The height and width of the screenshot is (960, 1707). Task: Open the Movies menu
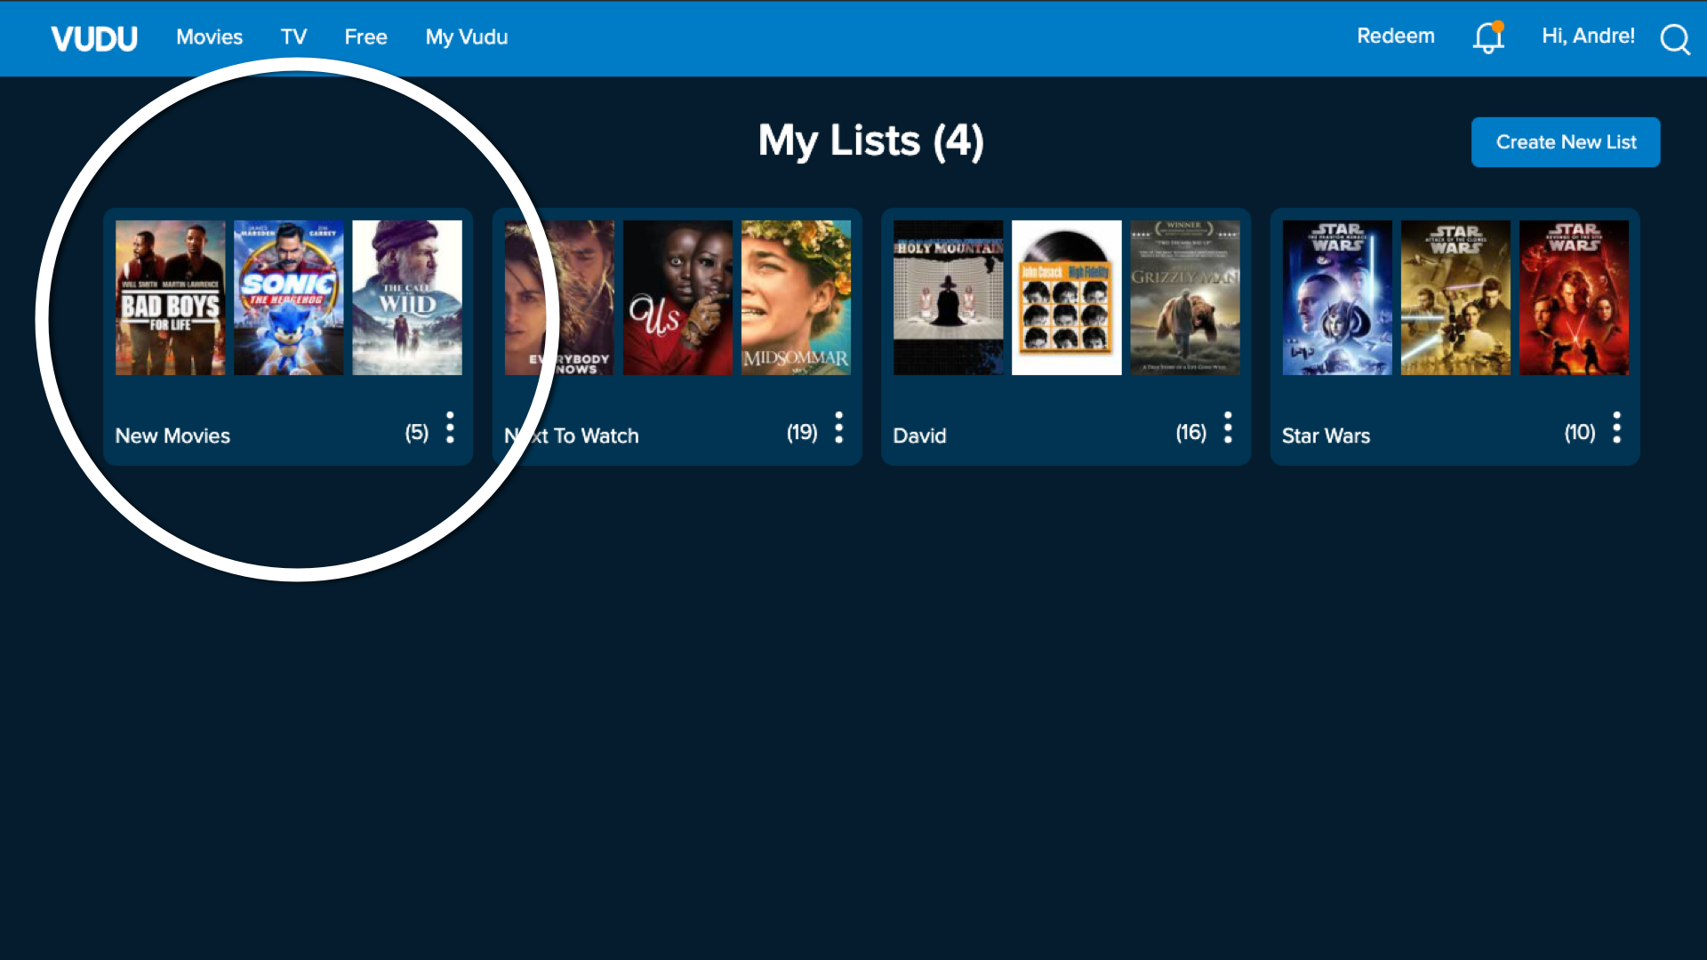pos(209,37)
